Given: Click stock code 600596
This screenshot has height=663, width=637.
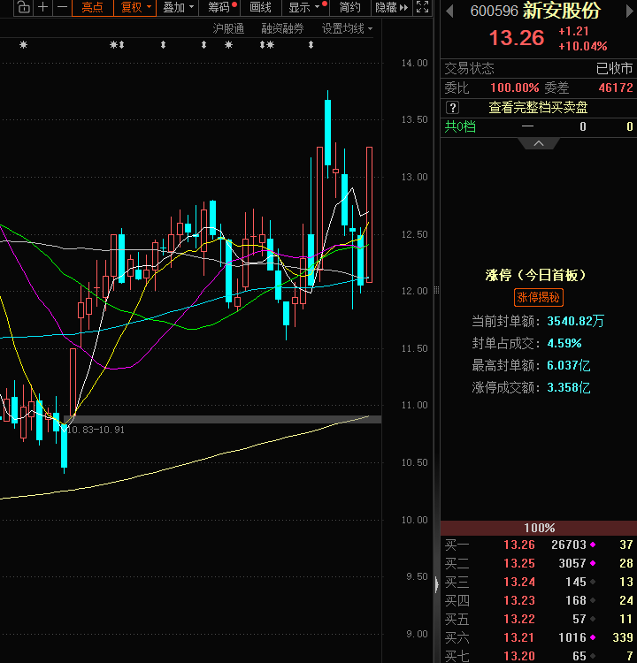Looking at the screenshot, I should (x=494, y=11).
